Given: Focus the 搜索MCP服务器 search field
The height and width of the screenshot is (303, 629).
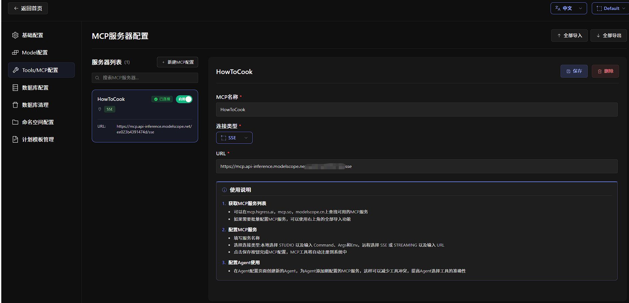Looking at the screenshot, I should click(145, 78).
